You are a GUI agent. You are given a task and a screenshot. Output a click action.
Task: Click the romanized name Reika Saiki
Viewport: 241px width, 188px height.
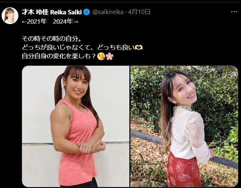pos(66,12)
